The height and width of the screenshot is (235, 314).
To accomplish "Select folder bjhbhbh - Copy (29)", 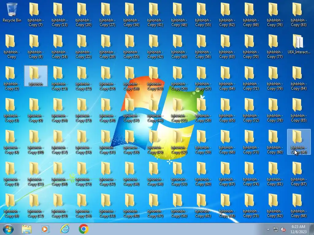I will pyautogui.click(x=107, y=78).
